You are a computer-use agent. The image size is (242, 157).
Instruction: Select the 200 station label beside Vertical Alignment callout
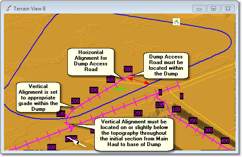[76, 101]
